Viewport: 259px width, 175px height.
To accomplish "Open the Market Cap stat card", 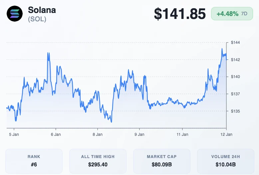I will (x=162, y=161).
